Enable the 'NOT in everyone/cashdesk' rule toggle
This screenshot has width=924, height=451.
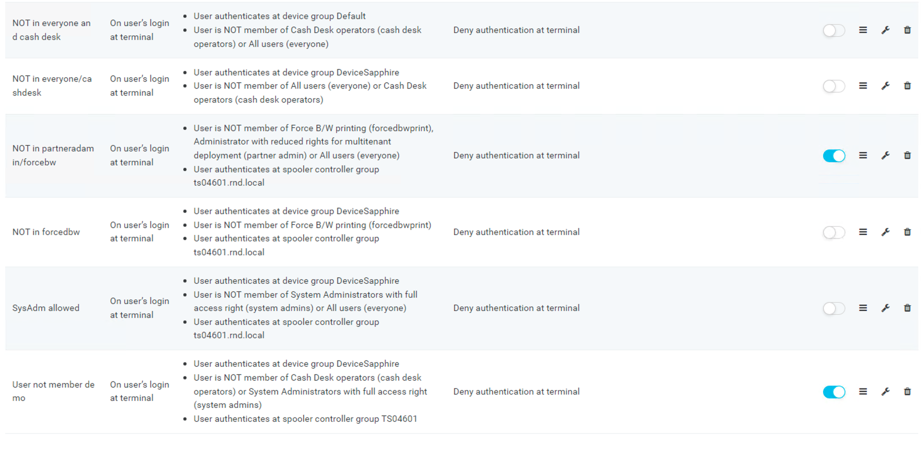point(833,86)
